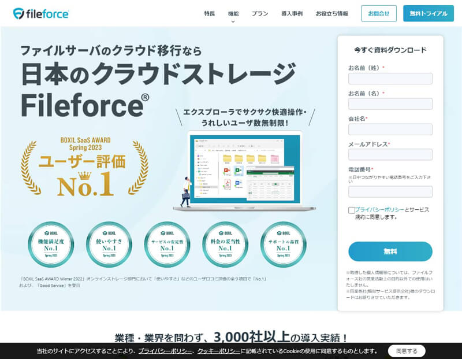Click the お問合せ button
The height and width of the screenshot is (359, 462).
(x=378, y=12)
